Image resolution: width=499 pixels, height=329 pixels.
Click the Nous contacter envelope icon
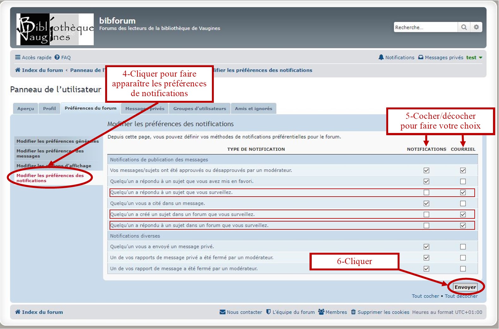click(222, 312)
